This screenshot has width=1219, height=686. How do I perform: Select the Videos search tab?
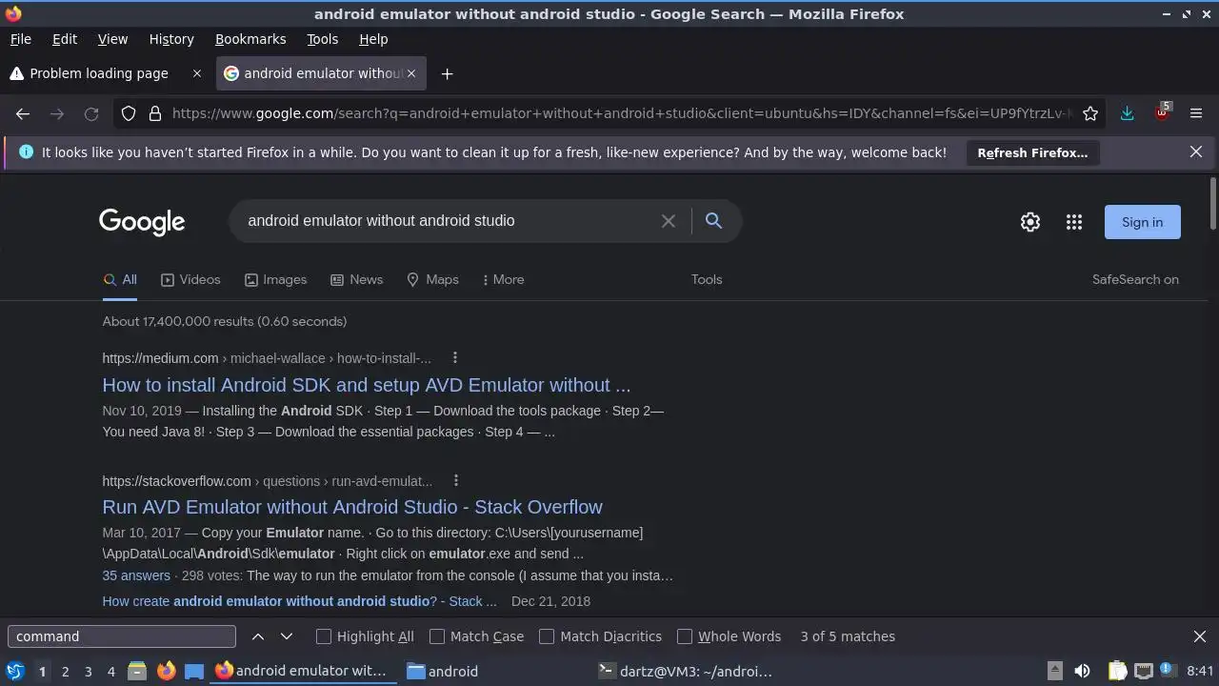click(190, 279)
